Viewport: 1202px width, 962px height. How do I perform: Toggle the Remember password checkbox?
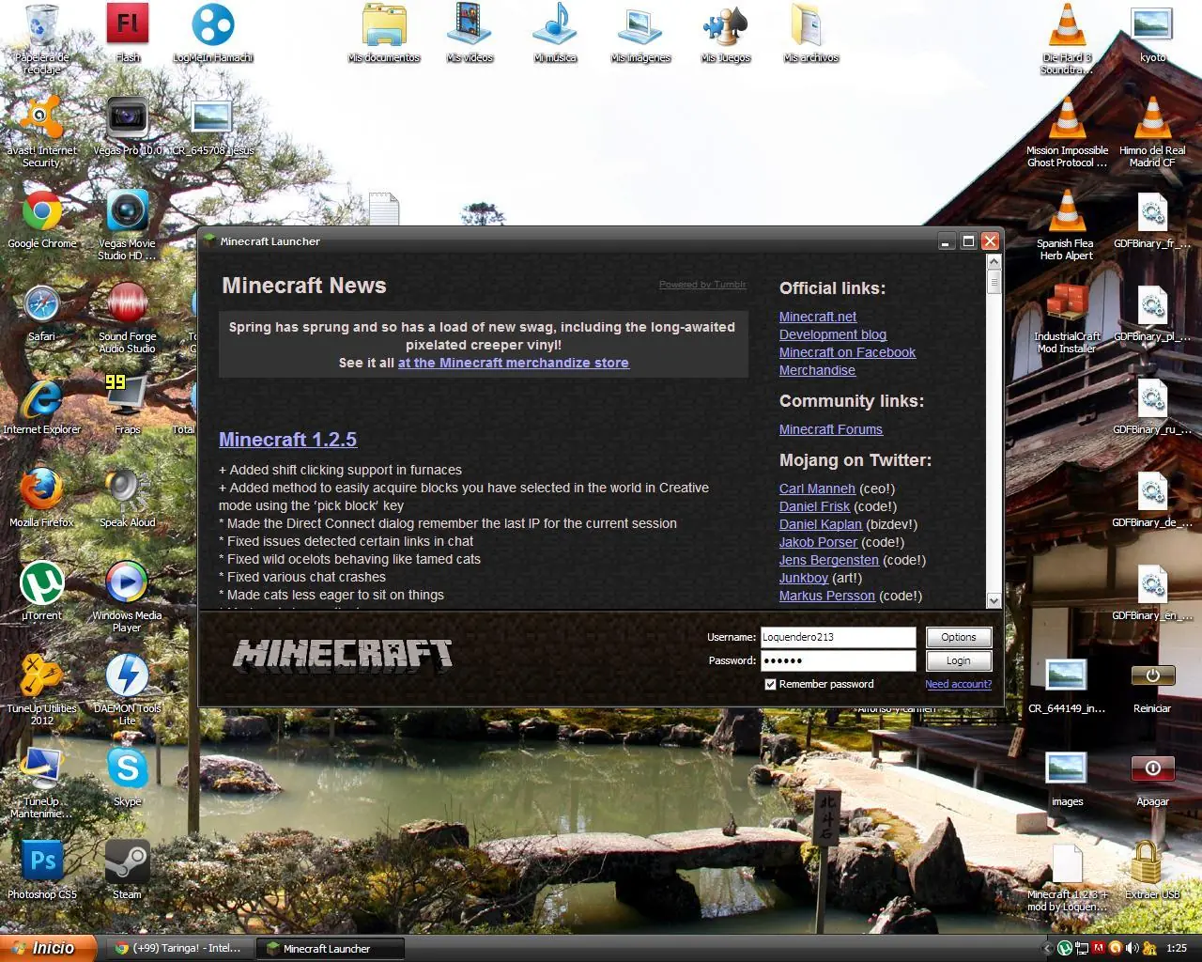click(771, 684)
